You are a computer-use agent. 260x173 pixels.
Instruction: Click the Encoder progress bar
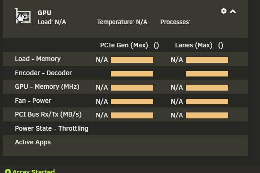[132, 74]
